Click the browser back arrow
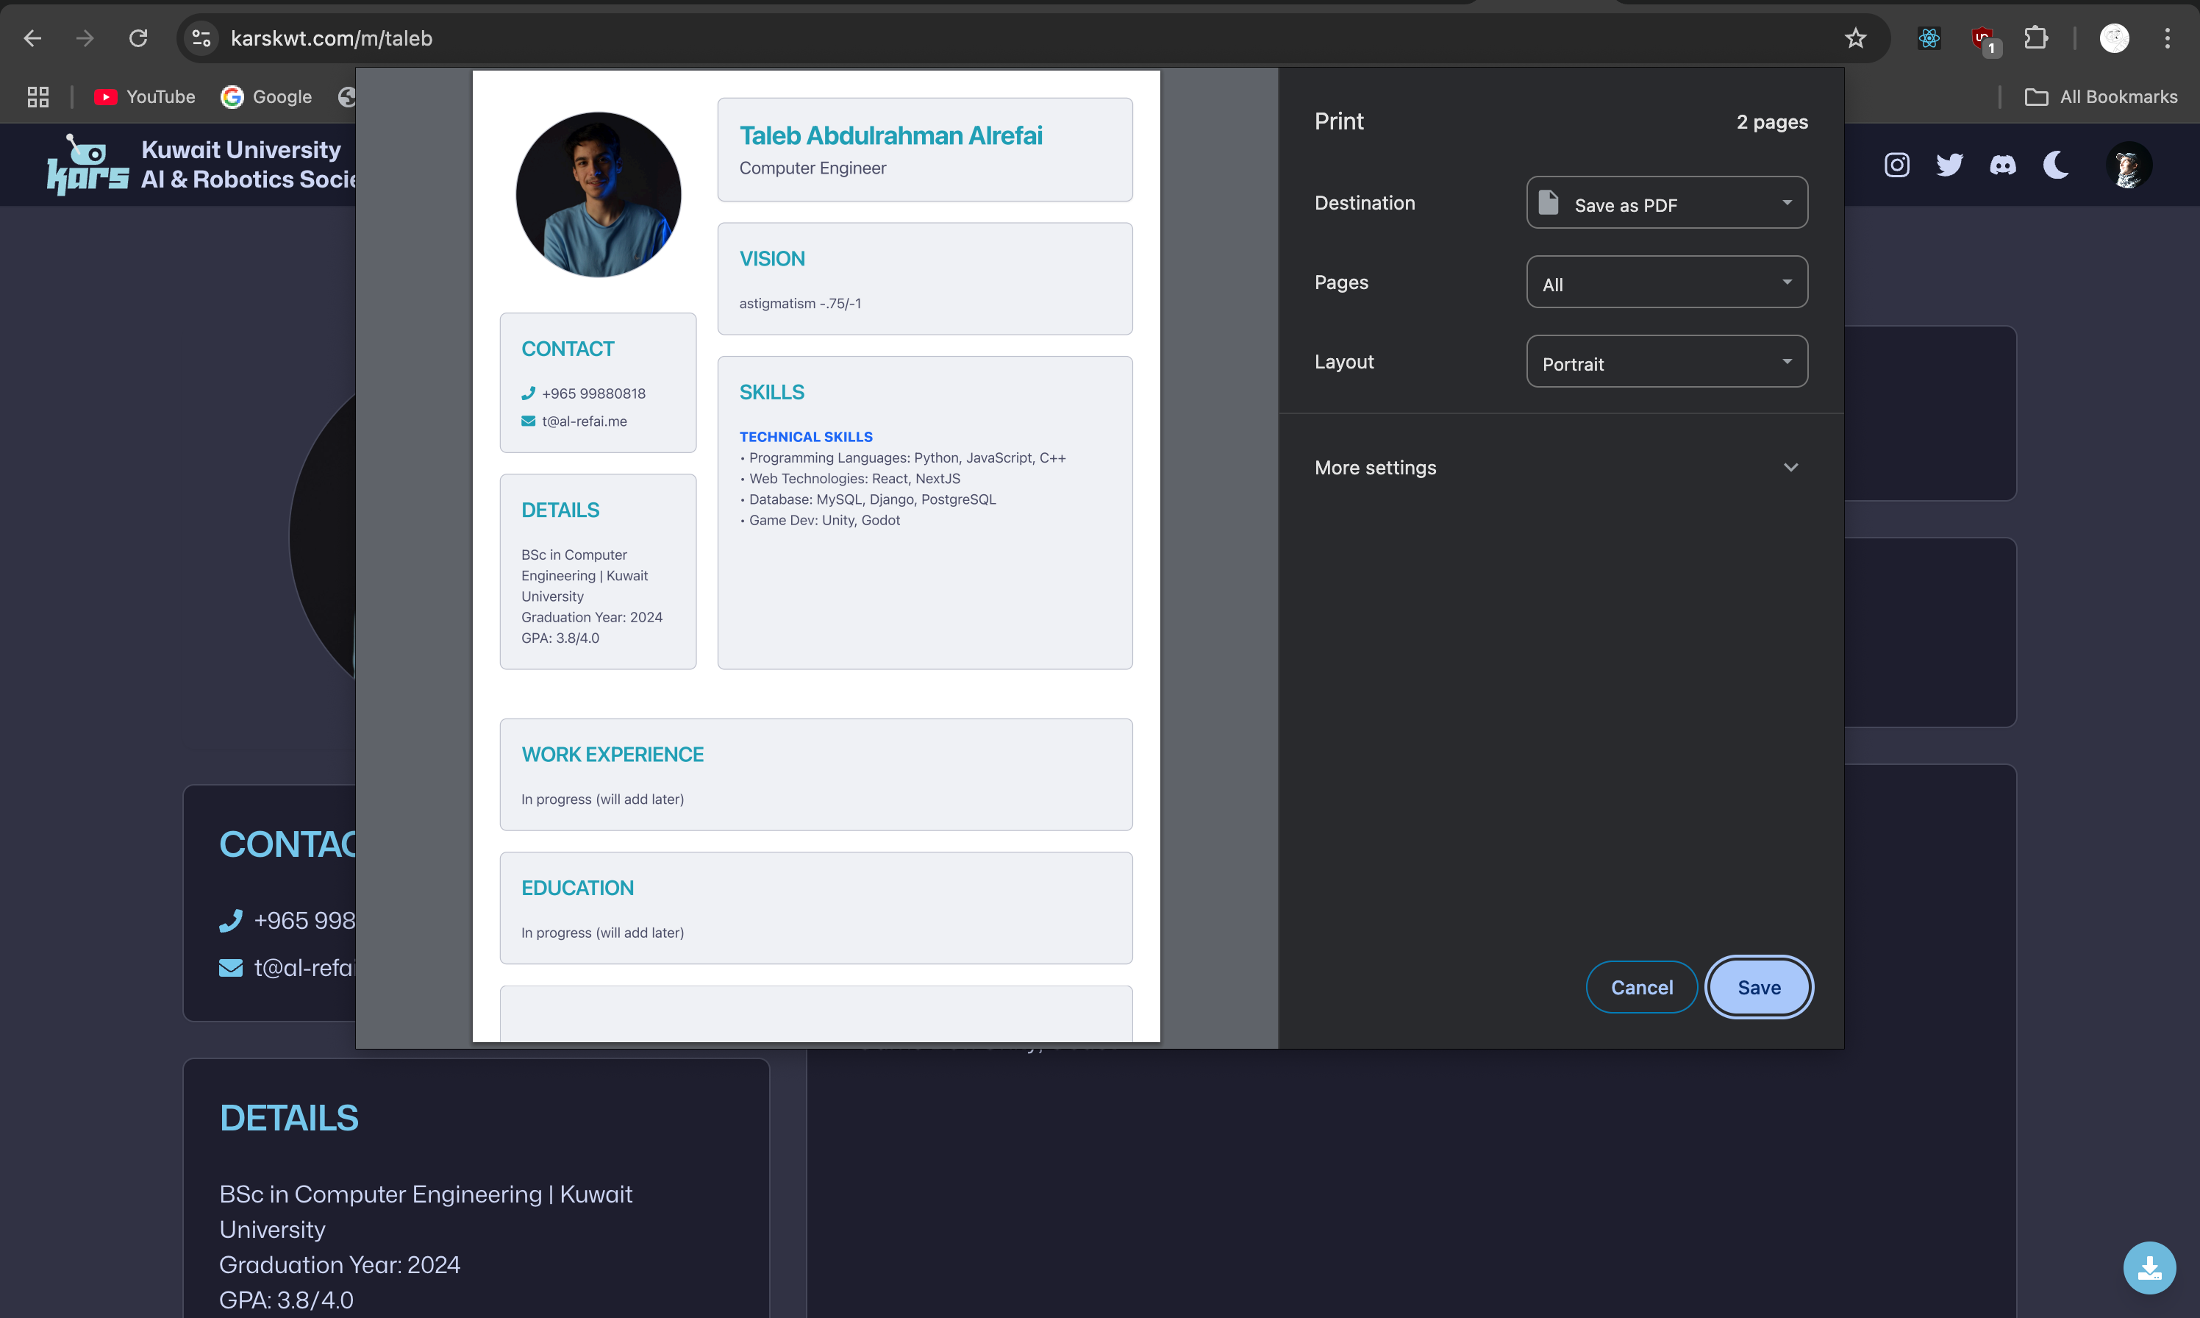The image size is (2200, 1318). pos(33,38)
